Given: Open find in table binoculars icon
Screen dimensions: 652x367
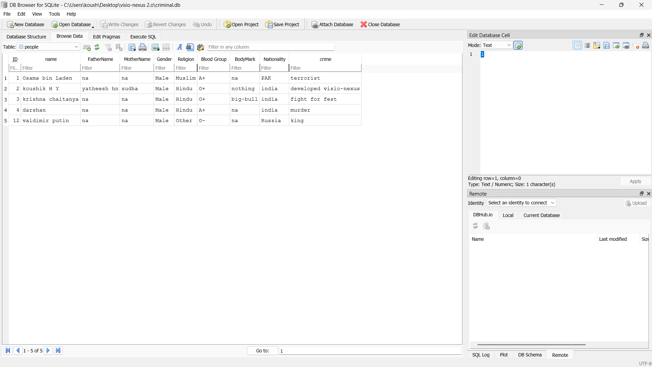Looking at the screenshot, I should 190,47.
